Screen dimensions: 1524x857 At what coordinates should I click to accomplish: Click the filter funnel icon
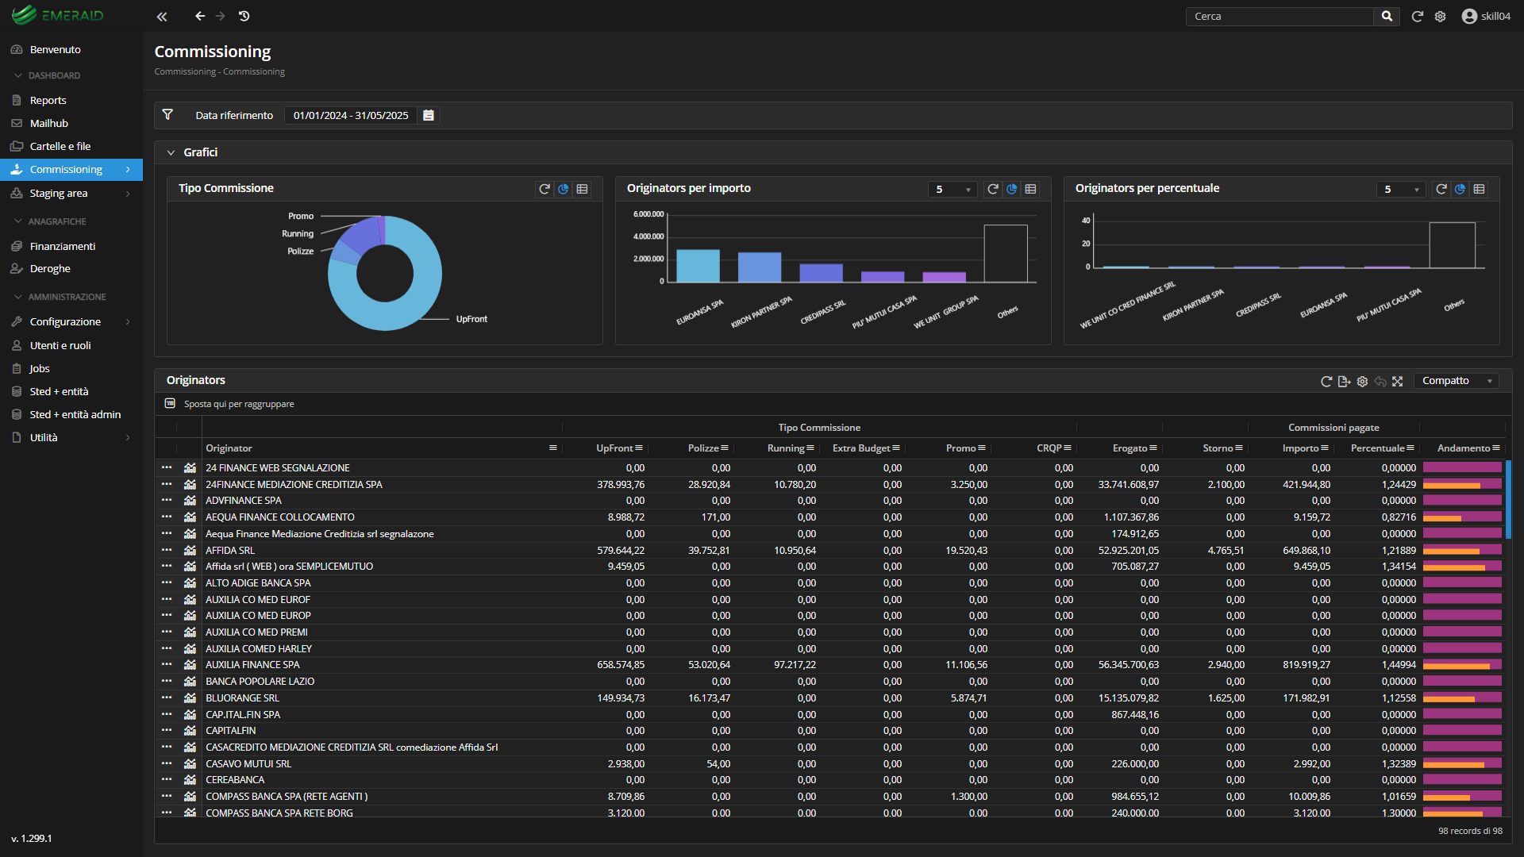(x=167, y=115)
